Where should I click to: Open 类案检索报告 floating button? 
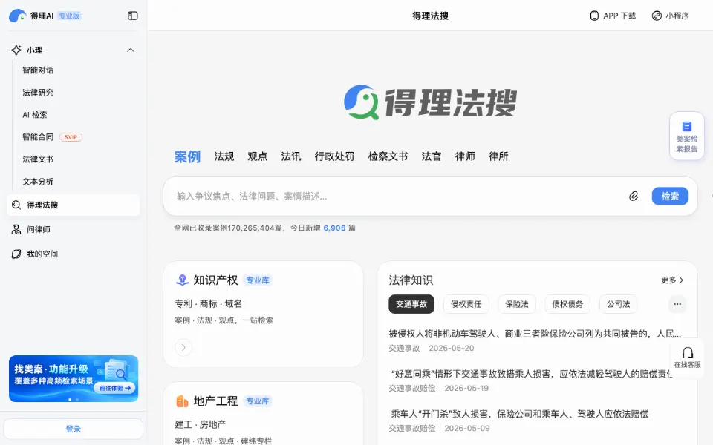coord(686,136)
